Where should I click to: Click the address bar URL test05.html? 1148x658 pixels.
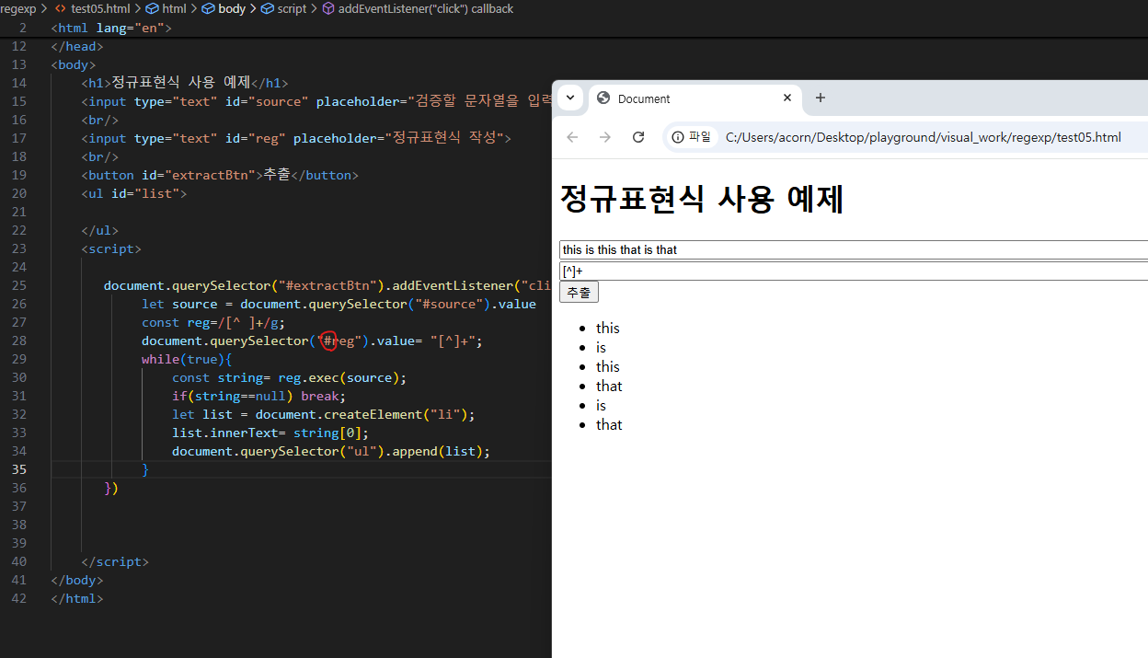click(x=923, y=137)
